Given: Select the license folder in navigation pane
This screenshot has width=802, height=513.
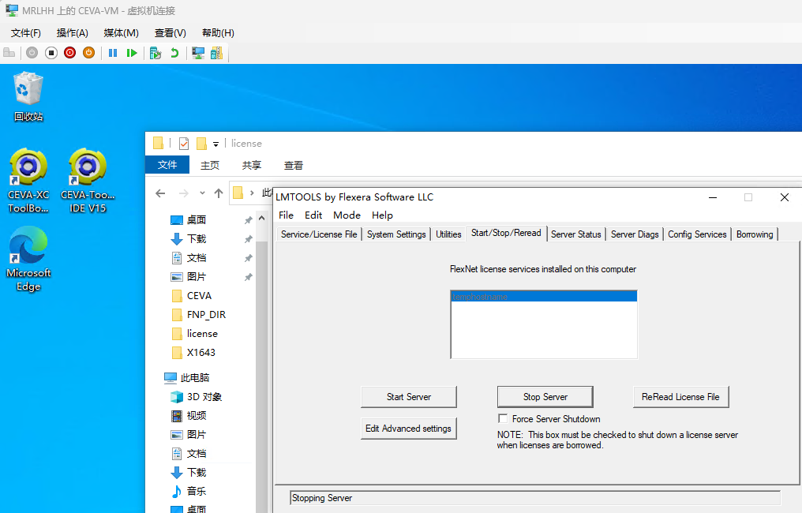Looking at the screenshot, I should pos(202,334).
